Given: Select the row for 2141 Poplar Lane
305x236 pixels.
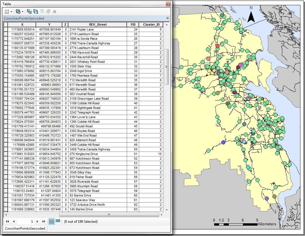Looking at the screenshot, I should [x=6, y=29].
